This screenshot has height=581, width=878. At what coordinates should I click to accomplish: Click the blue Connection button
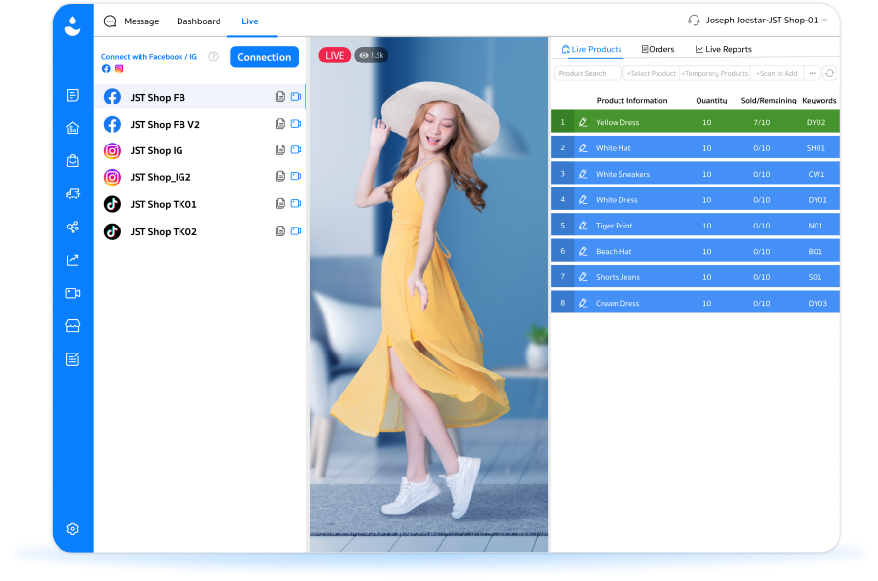264,57
